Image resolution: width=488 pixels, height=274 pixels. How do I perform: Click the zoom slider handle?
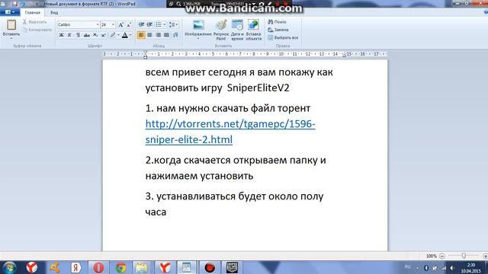point(464,256)
